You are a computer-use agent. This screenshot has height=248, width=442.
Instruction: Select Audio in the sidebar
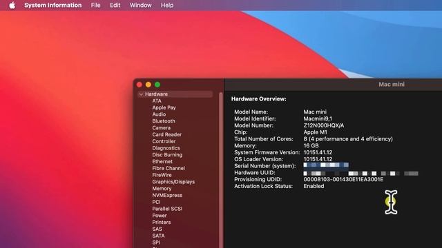point(159,114)
